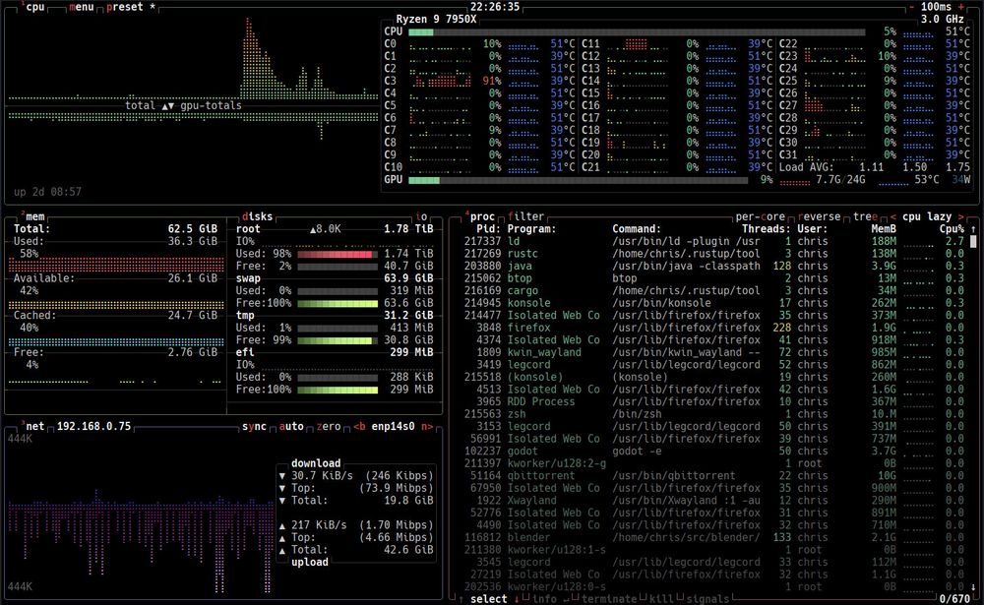Click the overall CPU usage bar

(x=637, y=31)
